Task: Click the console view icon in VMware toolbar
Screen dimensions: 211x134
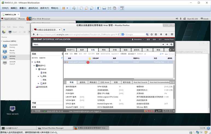Action: [x=122, y=8]
